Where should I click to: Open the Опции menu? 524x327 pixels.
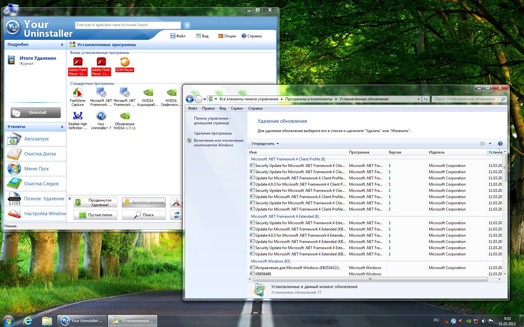(227, 36)
